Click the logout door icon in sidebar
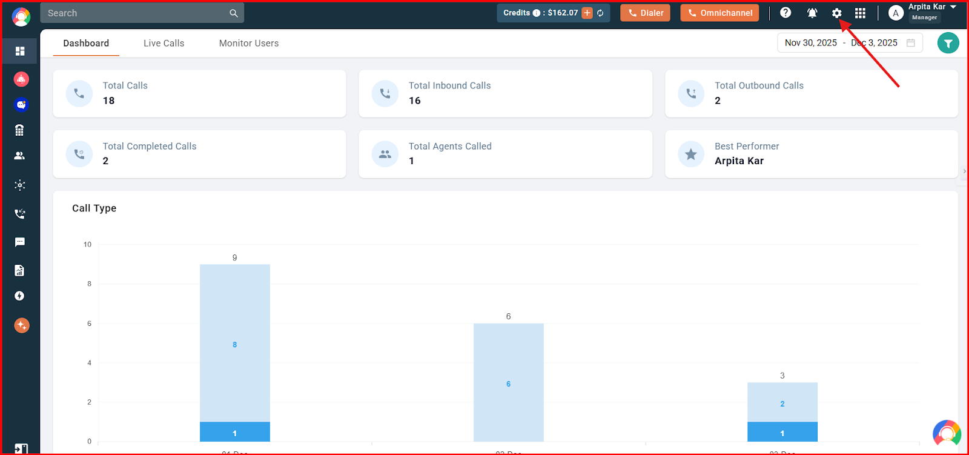Screen dimensions: 969x455 pos(21,449)
